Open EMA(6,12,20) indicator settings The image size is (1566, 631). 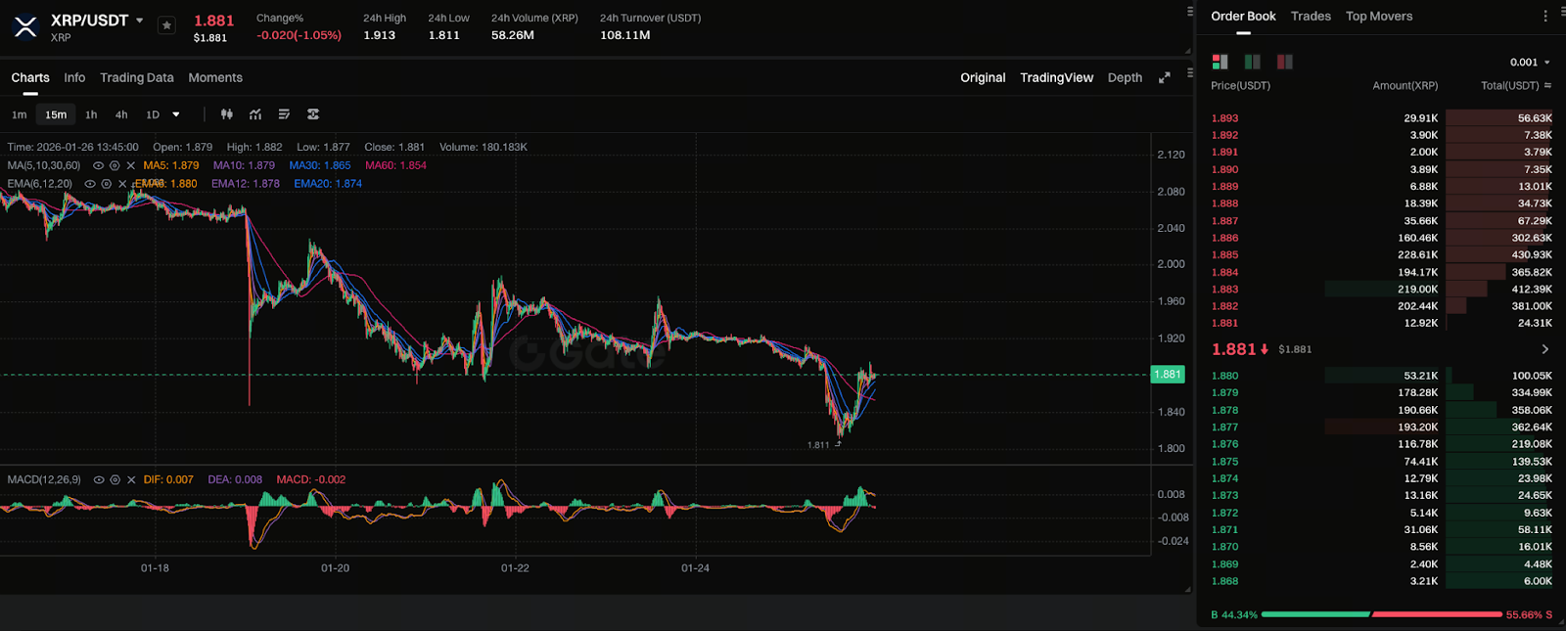click(107, 184)
